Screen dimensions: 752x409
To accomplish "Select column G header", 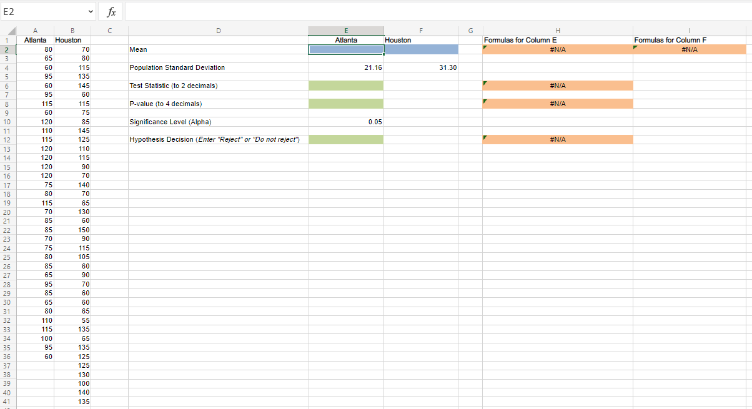I will (470, 31).
